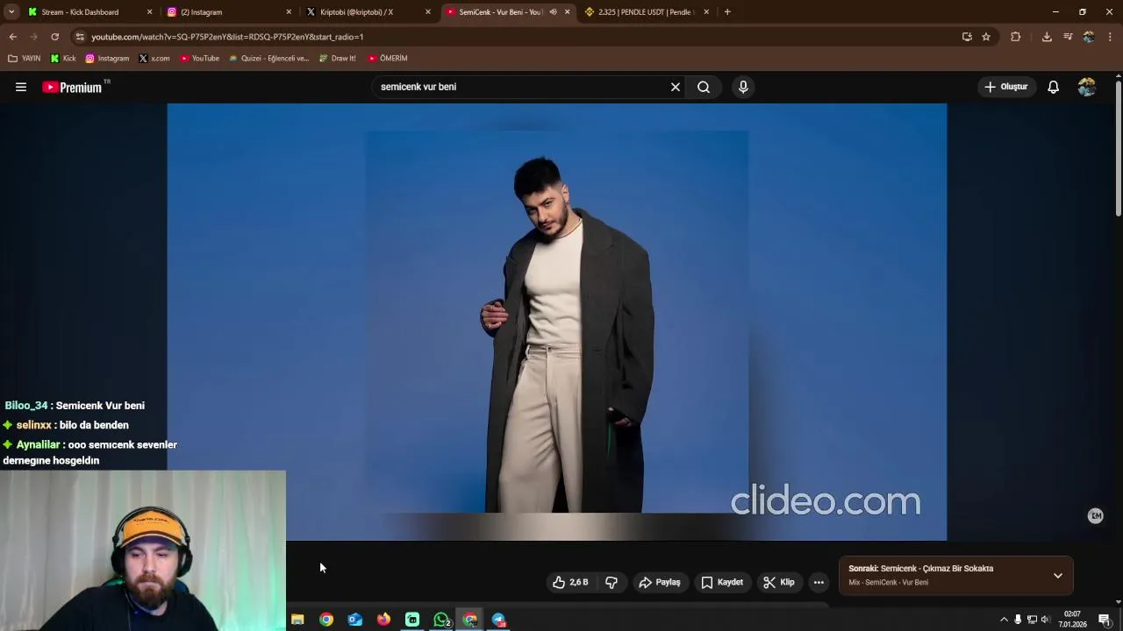The image size is (1123, 631).
Task: Open Outlook from the taskbar
Action: coord(354,620)
